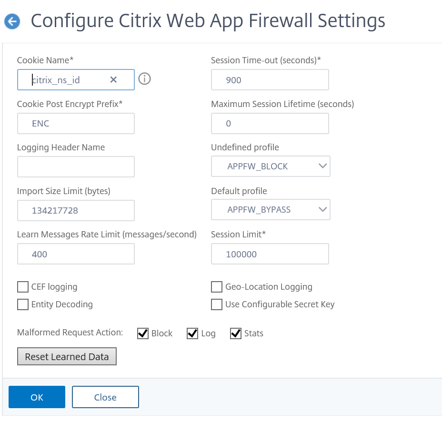Clear the Cookie Name field with X
This screenshot has width=442, height=421.
[x=113, y=80]
